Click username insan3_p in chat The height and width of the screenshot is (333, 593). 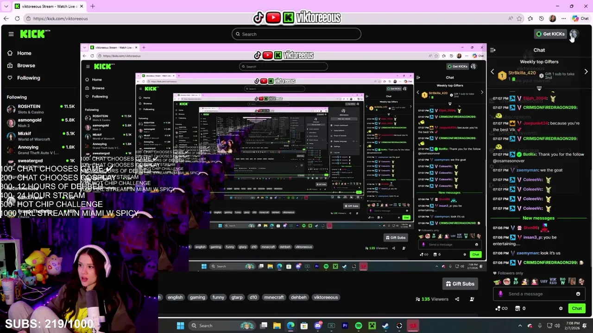tap(532, 237)
